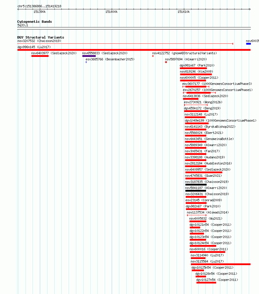Click the red bar under nsv6403977
The height and width of the screenshot is (294, 259).
tap(40, 56)
